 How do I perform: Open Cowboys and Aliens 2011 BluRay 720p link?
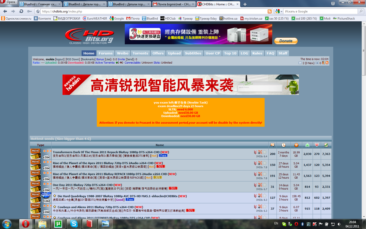pyautogui.click(x=96, y=207)
